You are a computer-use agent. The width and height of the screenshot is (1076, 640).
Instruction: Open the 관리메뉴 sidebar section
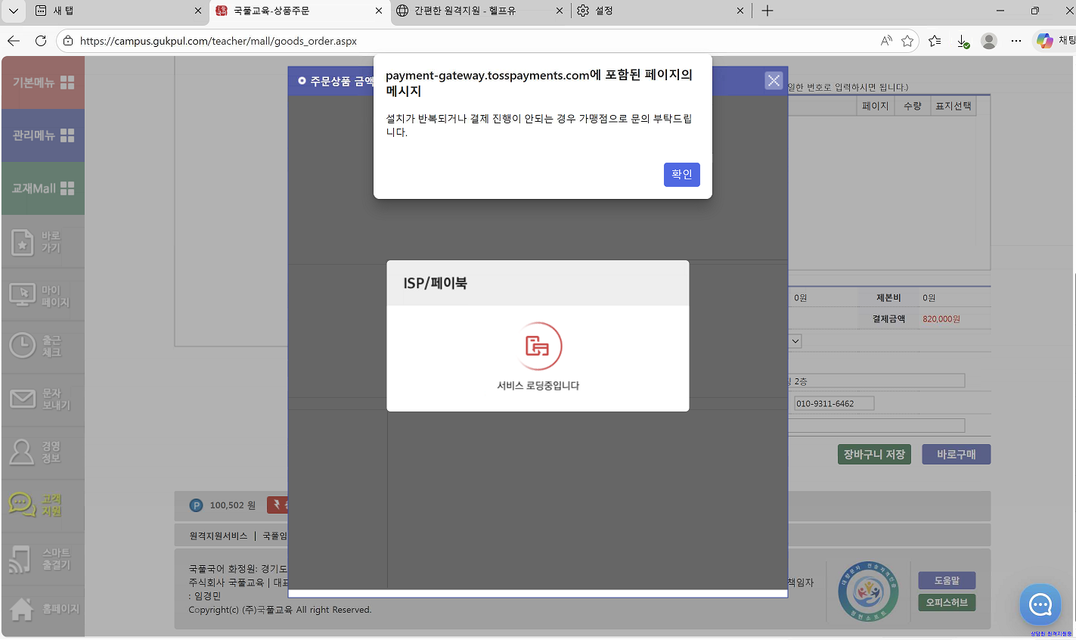coord(43,135)
